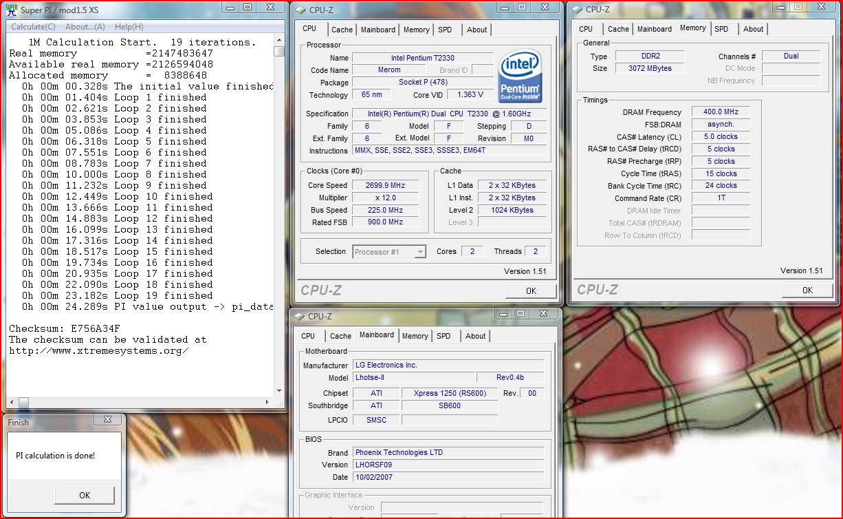
Task: Click the Cycle Time (tRAS) value 15 clocks
Action: (721, 173)
